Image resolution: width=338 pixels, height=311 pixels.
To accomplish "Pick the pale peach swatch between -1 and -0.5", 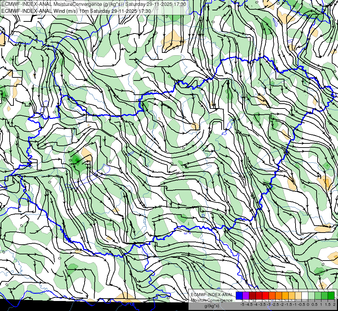I will (298, 295).
